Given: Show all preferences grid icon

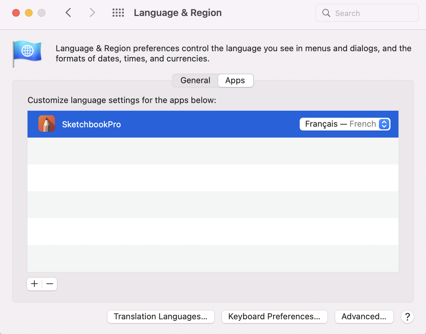Looking at the screenshot, I should (118, 13).
